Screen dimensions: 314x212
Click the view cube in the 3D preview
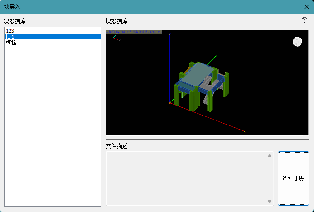coord(297,42)
